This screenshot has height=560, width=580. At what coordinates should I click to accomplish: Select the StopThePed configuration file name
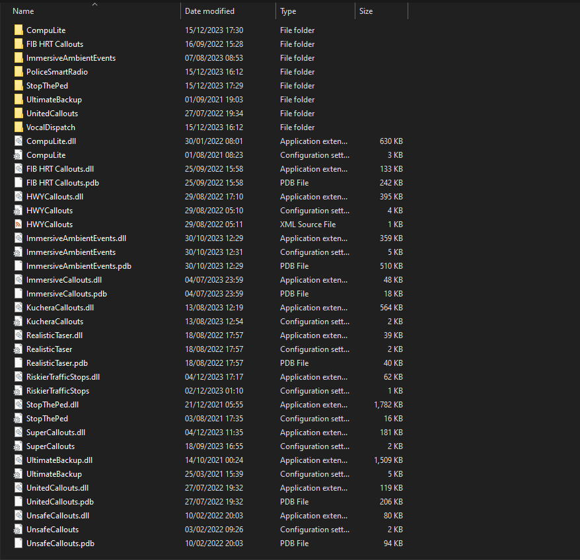pyautogui.click(x=47, y=418)
